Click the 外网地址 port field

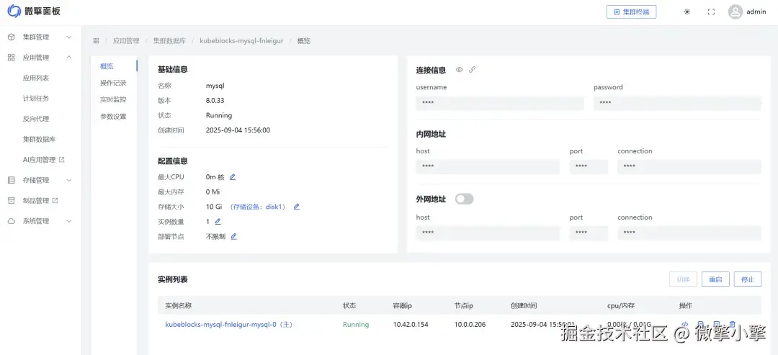(589, 233)
